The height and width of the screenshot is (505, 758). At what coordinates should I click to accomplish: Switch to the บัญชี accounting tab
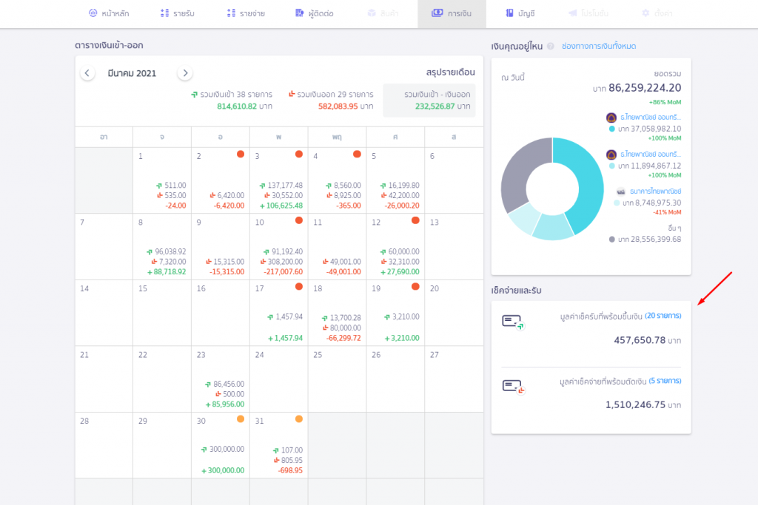coord(520,13)
